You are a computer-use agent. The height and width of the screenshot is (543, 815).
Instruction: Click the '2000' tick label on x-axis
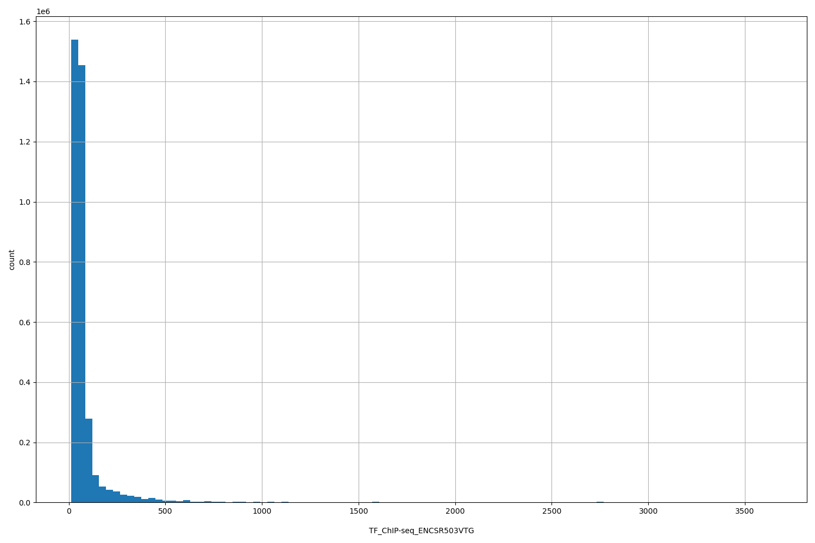pos(456,511)
